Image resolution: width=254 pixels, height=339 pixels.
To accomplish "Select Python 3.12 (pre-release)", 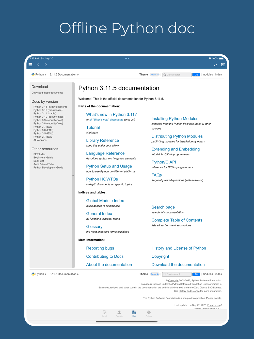I will click(48, 110).
